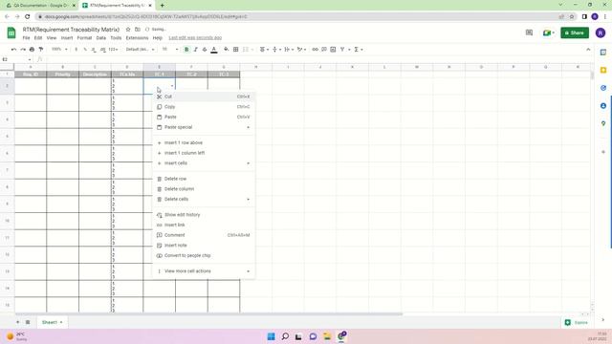The width and height of the screenshot is (612, 344).
Task: Open the borders tool
Action: click(236, 50)
